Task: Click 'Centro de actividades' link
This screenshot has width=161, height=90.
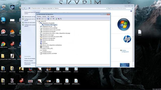Action: point(30,58)
